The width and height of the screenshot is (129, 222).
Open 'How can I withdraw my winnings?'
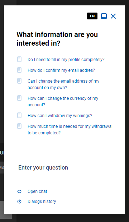tap(60, 116)
